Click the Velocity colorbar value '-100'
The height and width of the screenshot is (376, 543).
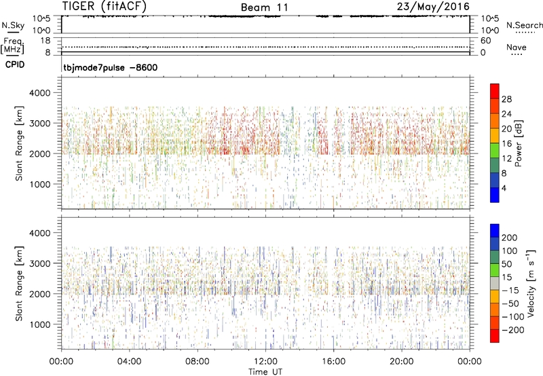click(512, 316)
